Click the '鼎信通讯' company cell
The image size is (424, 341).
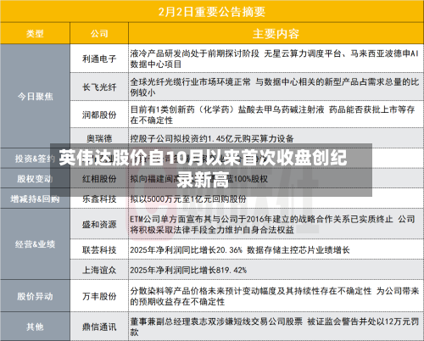99,327
